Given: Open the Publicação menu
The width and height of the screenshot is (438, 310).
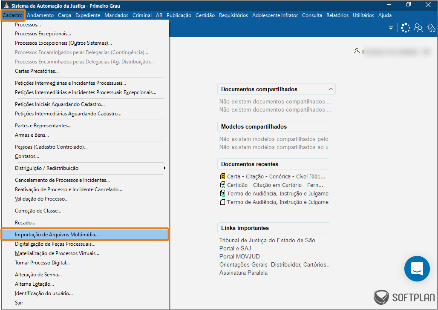Looking at the screenshot, I should click(x=179, y=15).
